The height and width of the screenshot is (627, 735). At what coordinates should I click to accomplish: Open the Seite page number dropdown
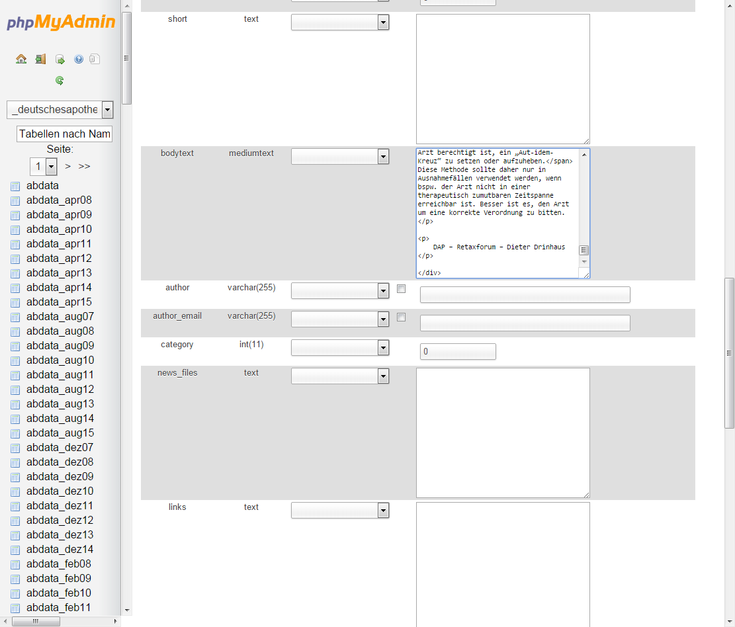(x=51, y=167)
